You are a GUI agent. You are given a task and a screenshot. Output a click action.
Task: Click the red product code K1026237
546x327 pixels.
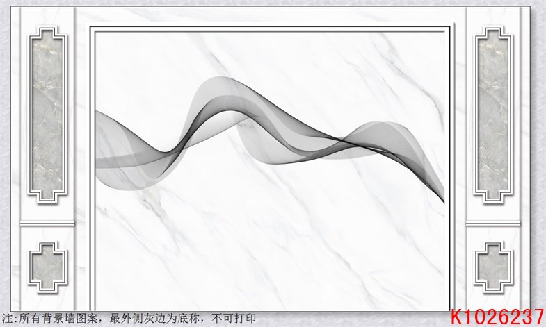tap(497, 317)
